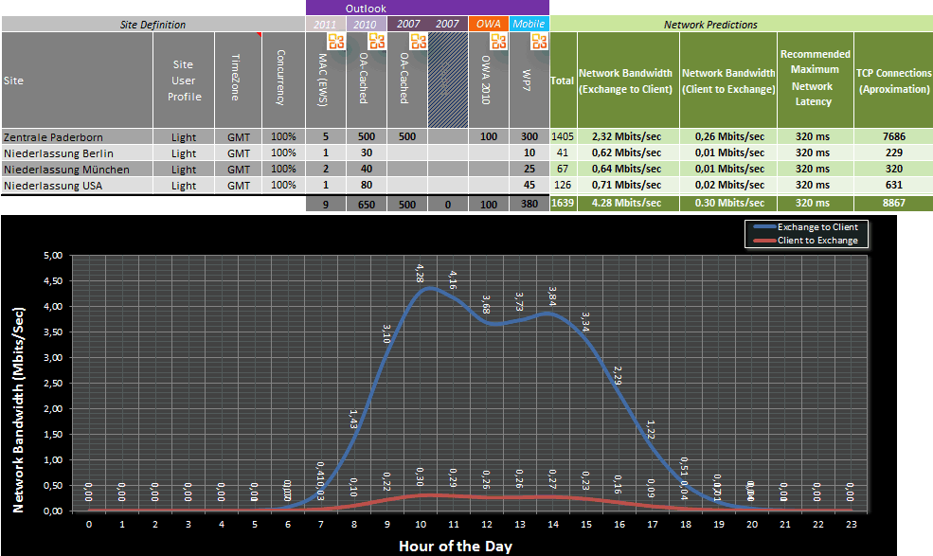Click the Outlook icon in the 2010 column
The height and width of the screenshot is (556, 933).
[x=376, y=41]
